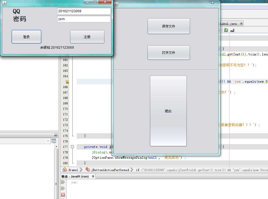Screen dimensions: 268x199
Task: Minimize the QQ login window
Action: point(88,2)
